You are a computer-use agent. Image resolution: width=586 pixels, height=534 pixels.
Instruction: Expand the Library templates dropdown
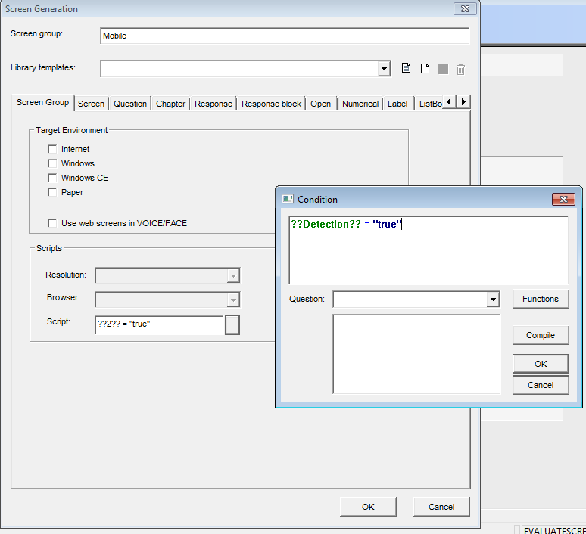(x=384, y=69)
